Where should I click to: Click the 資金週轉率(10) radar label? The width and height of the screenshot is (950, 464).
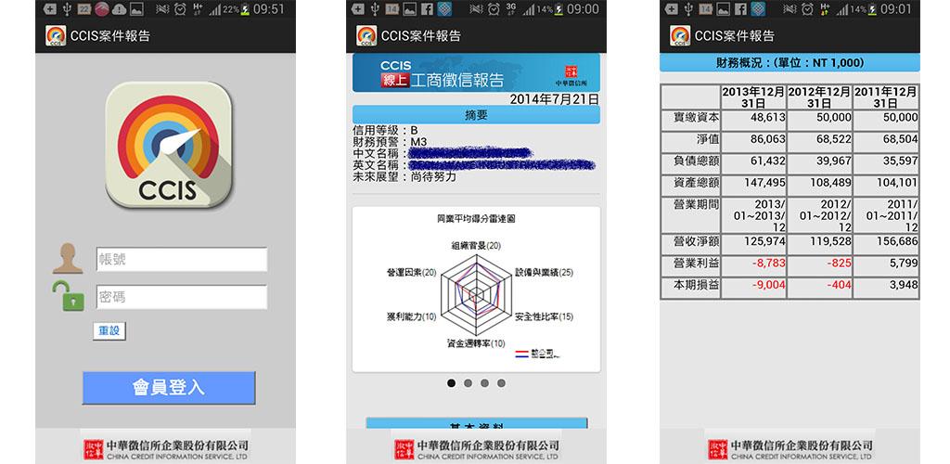[476, 342]
